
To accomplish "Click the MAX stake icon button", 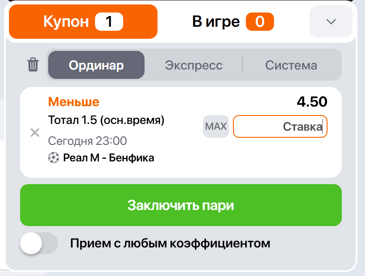I will pos(216,126).
